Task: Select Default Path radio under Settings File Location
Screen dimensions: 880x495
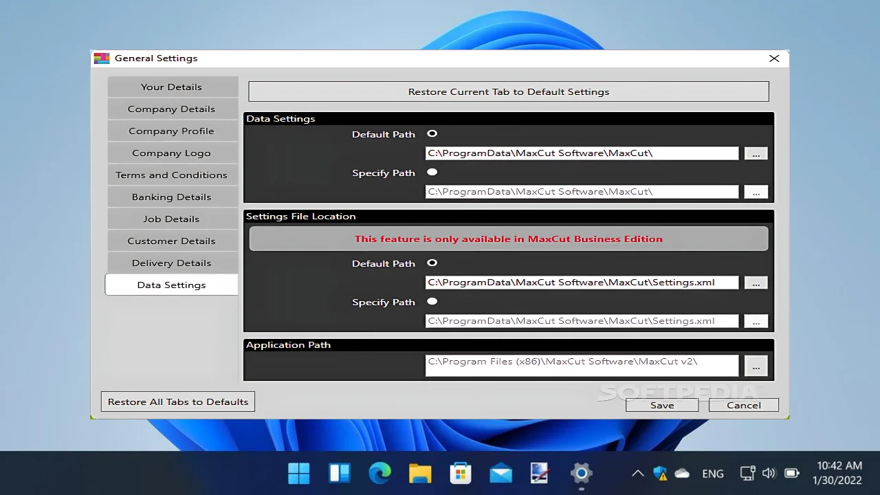Action: click(x=432, y=263)
